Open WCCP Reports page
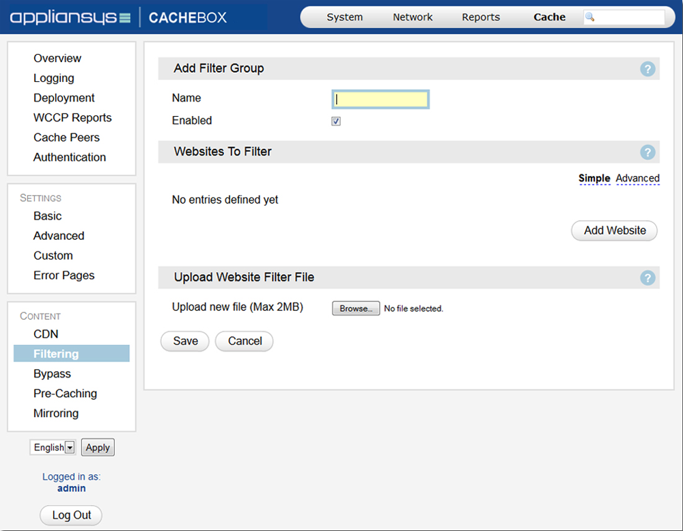Viewport: 683px width, 531px height. click(72, 118)
